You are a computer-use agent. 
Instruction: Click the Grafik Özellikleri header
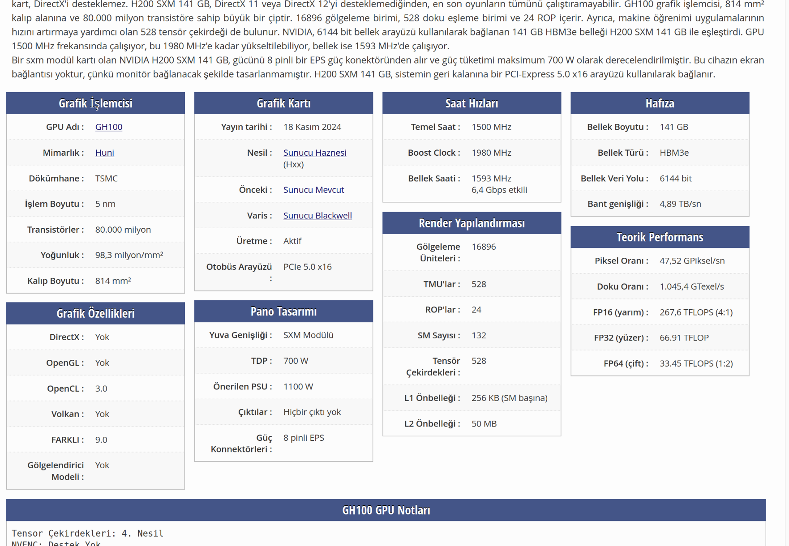95,313
